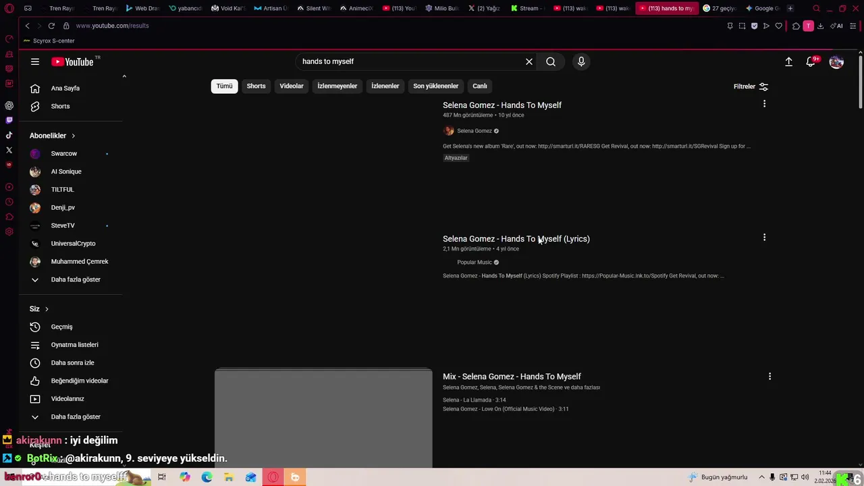The width and height of the screenshot is (864, 486).
Task: Select the Videolar filter chip
Action: tap(292, 86)
